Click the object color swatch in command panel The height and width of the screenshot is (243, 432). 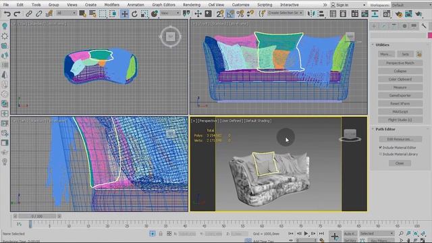[430, 35]
